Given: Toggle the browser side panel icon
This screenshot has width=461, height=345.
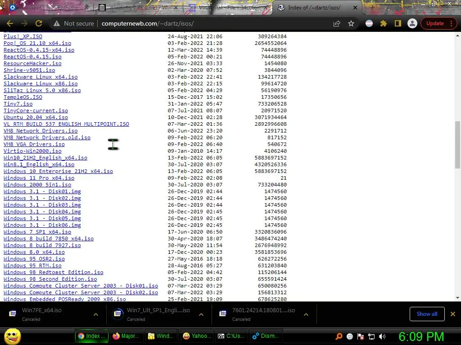Looking at the screenshot, I should point(398,23).
